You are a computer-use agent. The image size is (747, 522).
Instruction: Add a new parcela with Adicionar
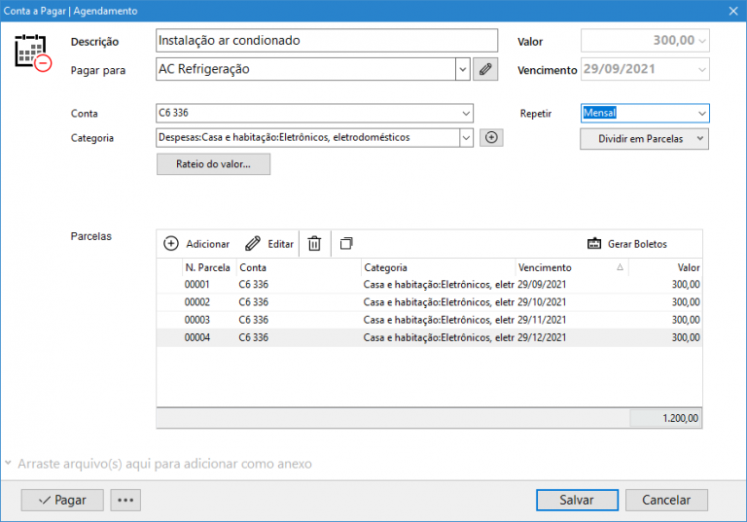tap(196, 243)
